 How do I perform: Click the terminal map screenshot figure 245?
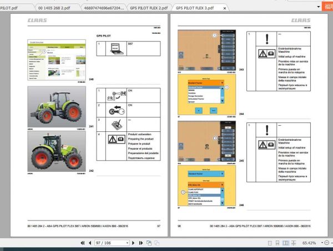(206, 141)
